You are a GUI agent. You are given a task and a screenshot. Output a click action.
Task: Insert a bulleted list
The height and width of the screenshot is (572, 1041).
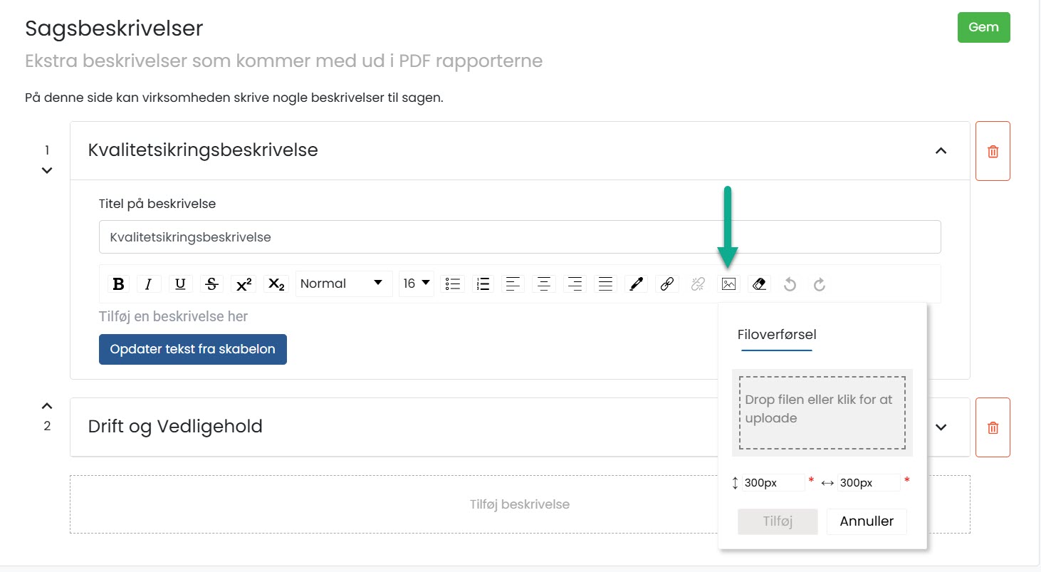tap(452, 284)
